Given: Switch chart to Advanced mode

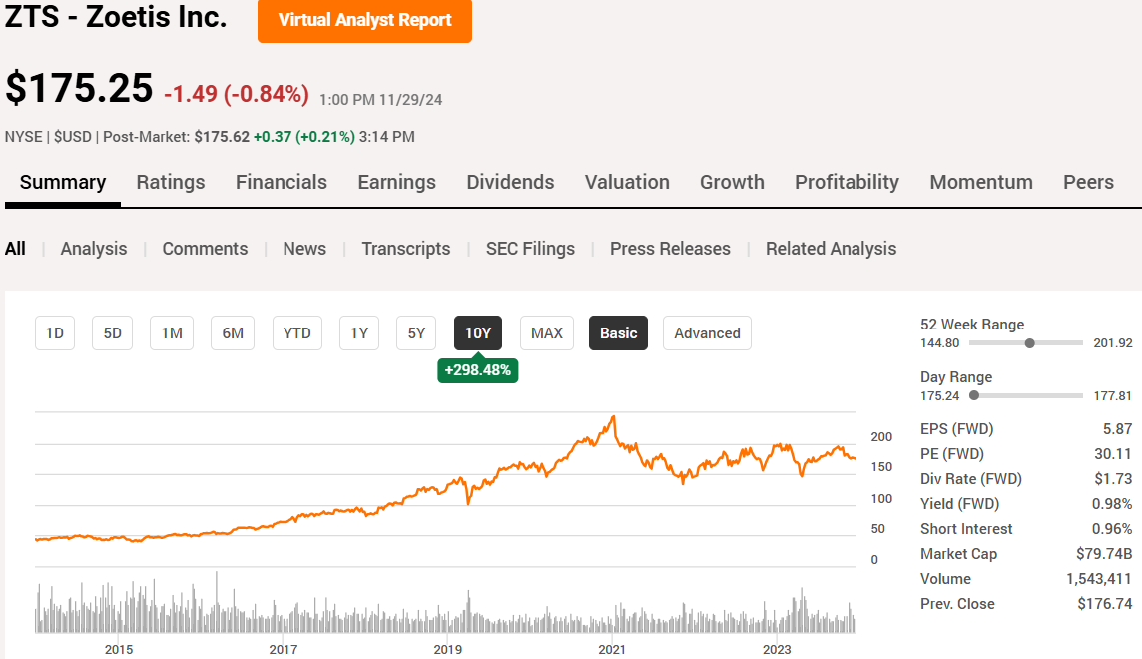Looking at the screenshot, I should pos(707,333).
